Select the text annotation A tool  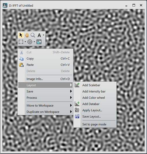coord(39,35)
